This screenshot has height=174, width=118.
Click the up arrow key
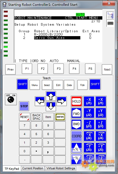(51, 96)
